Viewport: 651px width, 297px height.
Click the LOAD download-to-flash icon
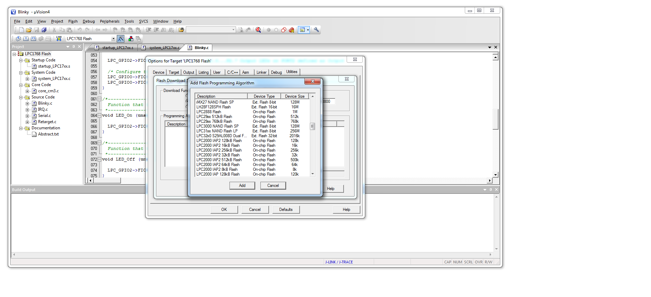point(59,38)
